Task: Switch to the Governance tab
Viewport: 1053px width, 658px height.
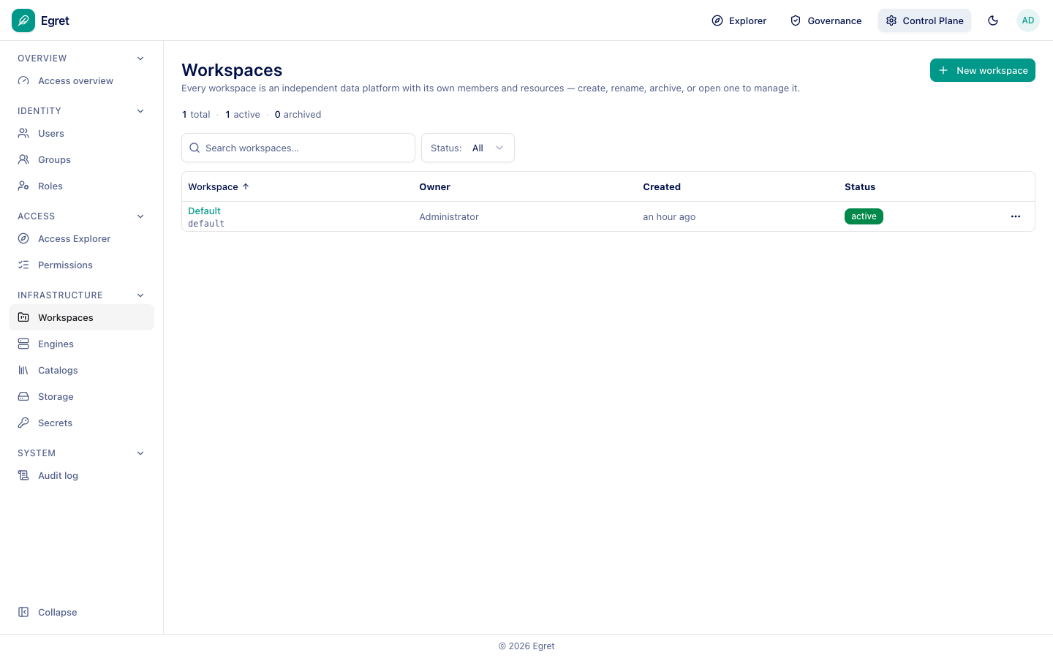Action: pyautogui.click(x=826, y=20)
